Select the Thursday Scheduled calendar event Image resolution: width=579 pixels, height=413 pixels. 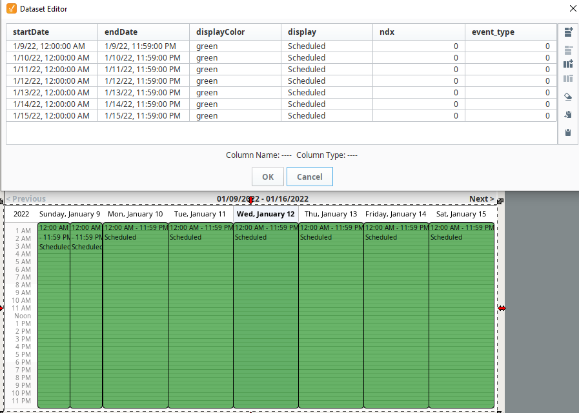(331, 315)
